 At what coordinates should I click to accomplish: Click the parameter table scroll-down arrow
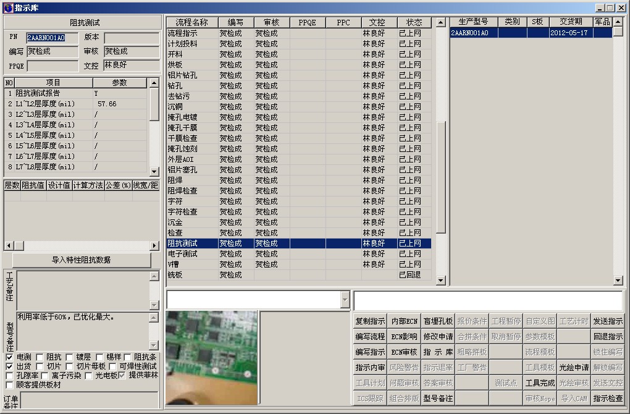click(x=154, y=172)
